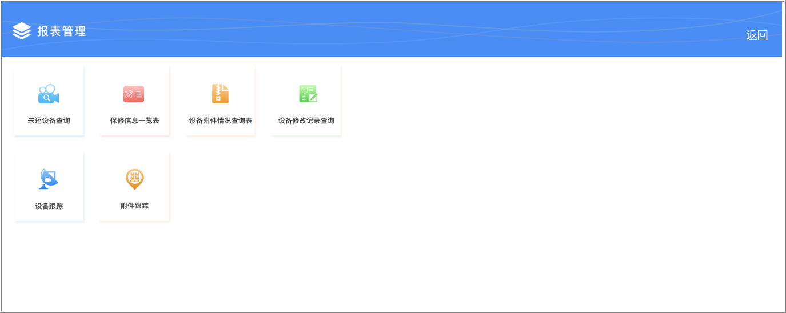
Task: Click the 返回 link in the header
Action: point(757,35)
